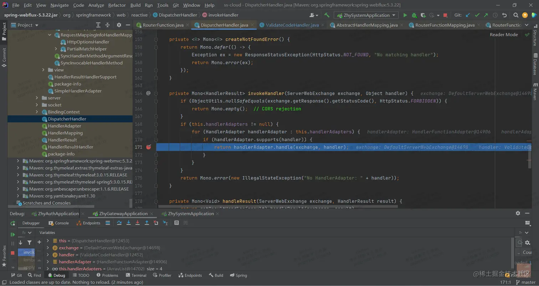The image size is (539, 286).
Task: Close the DispatcherHandler.java editor tab
Action: tap(252, 25)
